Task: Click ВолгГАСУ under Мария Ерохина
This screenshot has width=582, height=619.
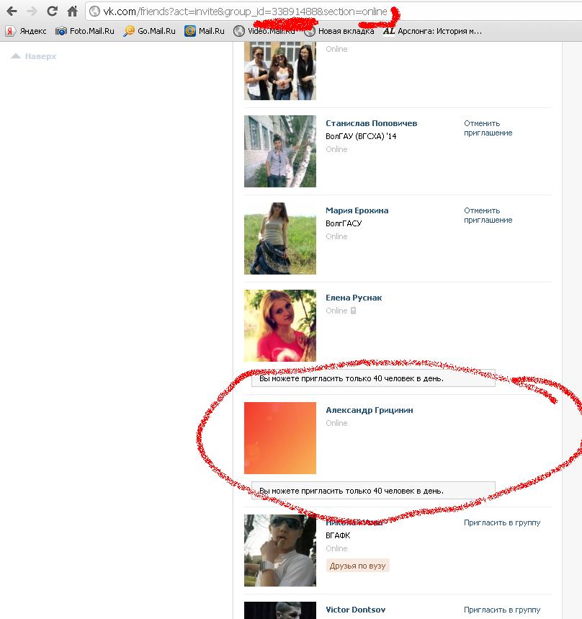Action: 344,223
